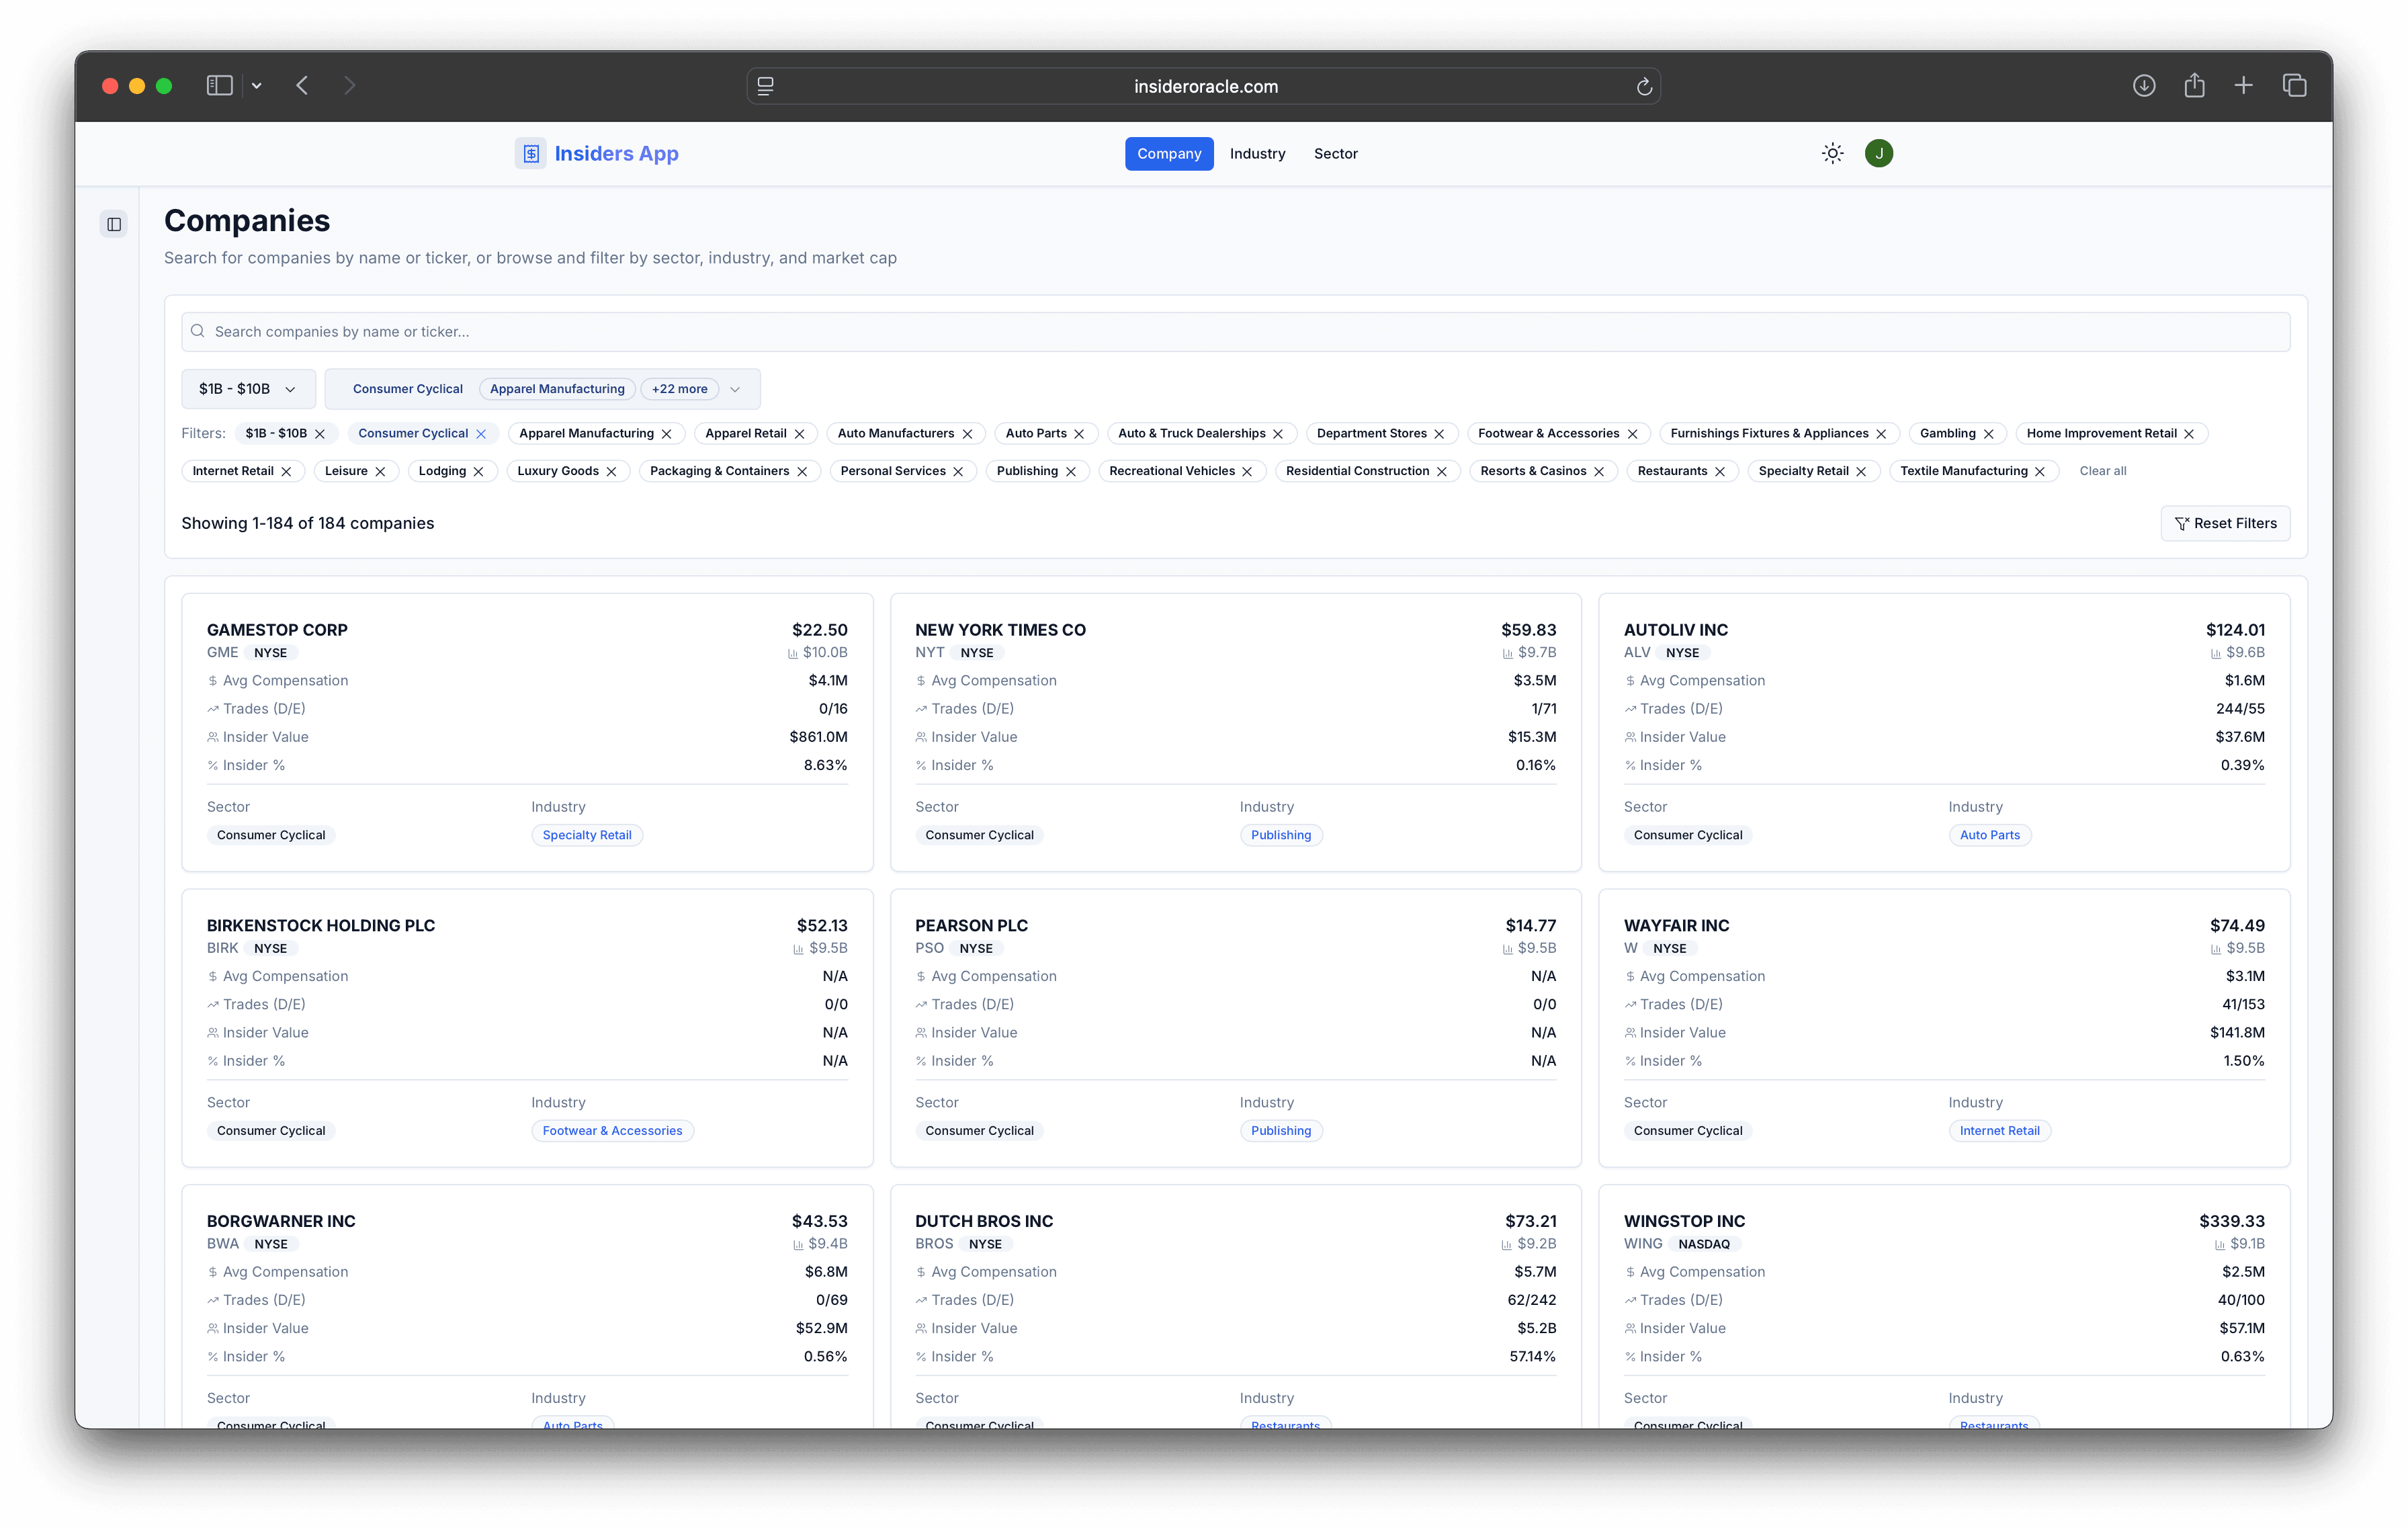Open the $1B - $10B market cap dropdown
This screenshot has height=1528, width=2408.
click(x=247, y=389)
